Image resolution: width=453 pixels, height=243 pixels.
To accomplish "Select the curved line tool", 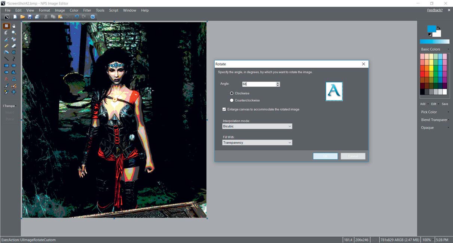I will (14, 59).
